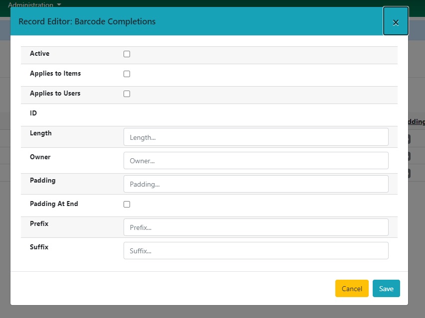Image resolution: width=425 pixels, height=318 pixels.
Task: Sort by the Padding column header
Action: [418, 121]
